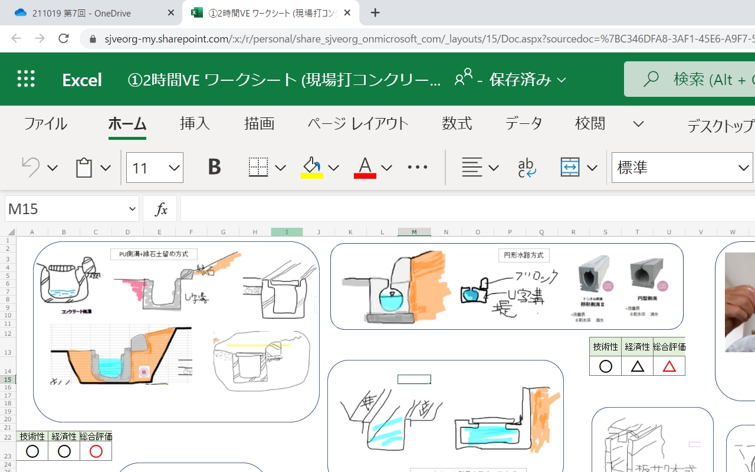
Task: Open the font size 11 box
Action: click(155, 168)
